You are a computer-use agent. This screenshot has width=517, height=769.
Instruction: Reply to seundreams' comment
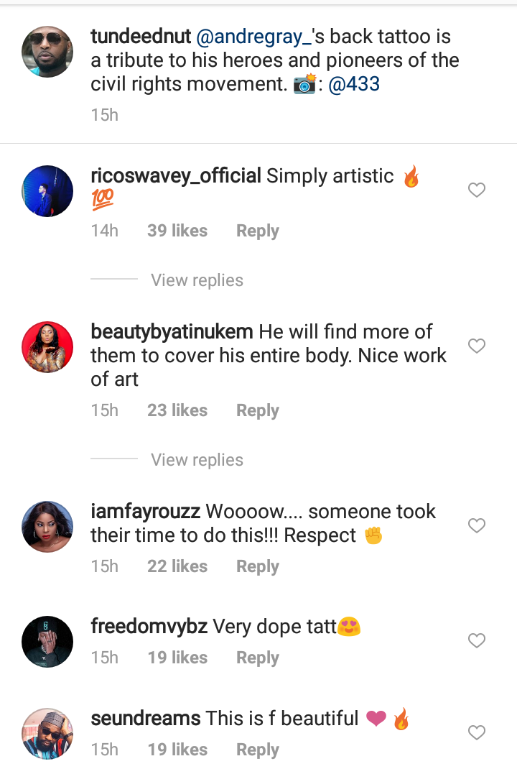[x=257, y=750]
